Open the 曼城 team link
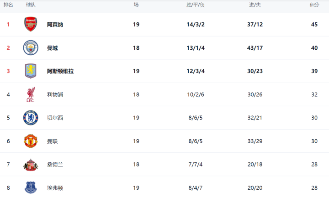Screen dimensions: 329x198 pyautogui.click(x=52, y=48)
